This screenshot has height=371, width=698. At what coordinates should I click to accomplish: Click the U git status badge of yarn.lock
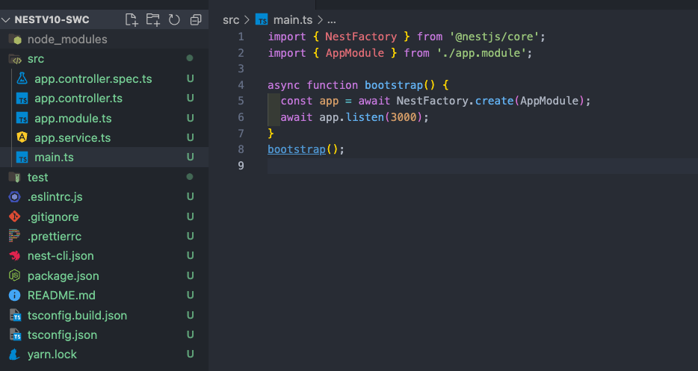point(190,354)
